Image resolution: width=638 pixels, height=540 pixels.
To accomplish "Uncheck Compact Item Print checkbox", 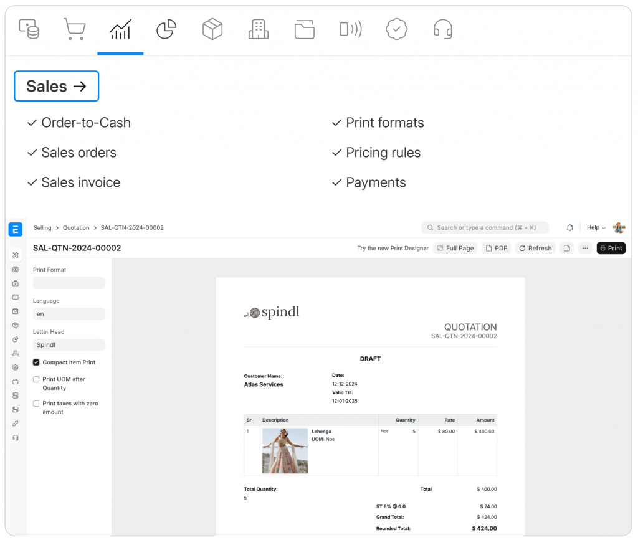I will click(x=37, y=362).
